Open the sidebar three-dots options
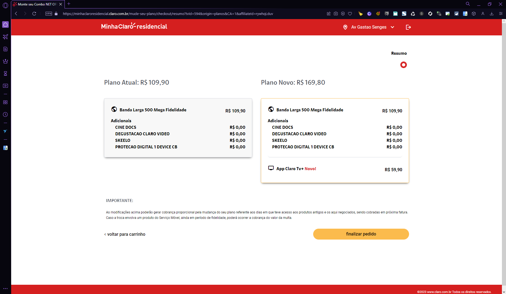Screen dimensions: 506x294 5,289
